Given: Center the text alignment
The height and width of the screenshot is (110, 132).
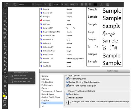Looking at the screenshot, I should (x=86, y=4).
